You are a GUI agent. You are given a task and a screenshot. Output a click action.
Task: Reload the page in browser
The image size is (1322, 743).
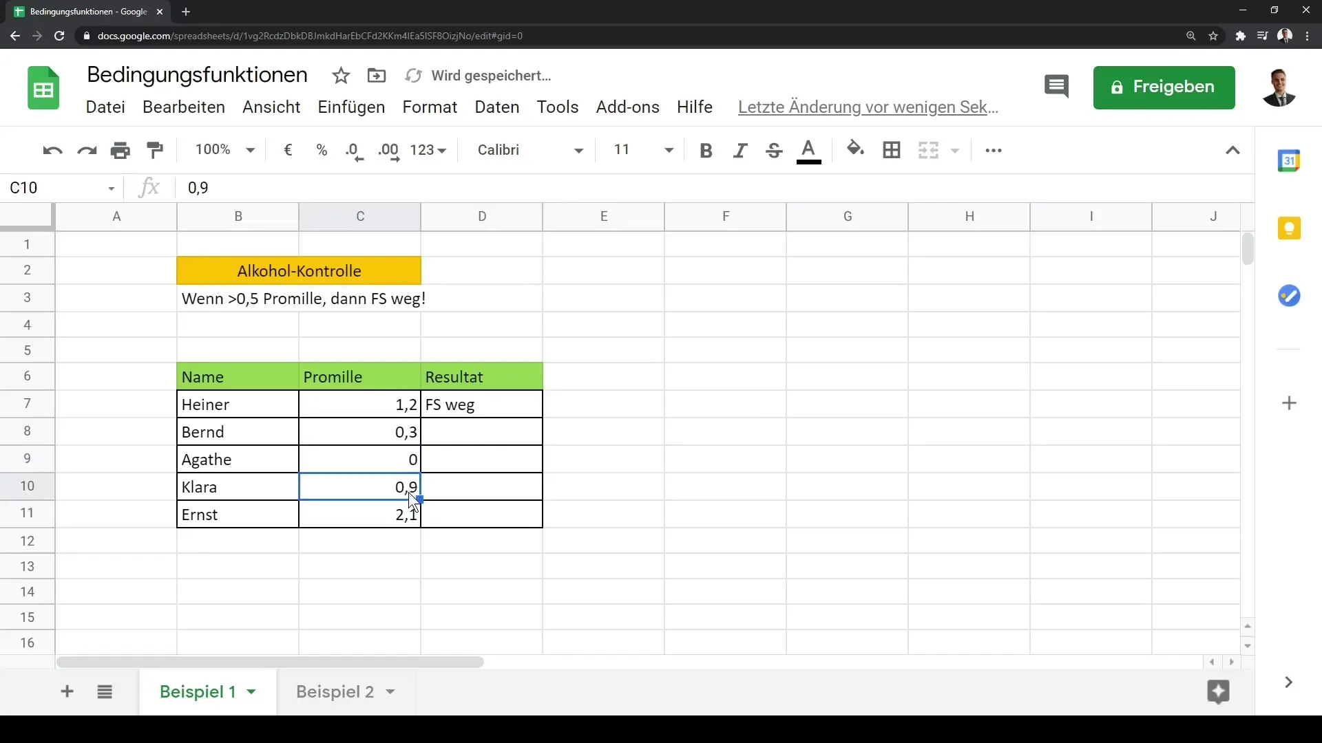click(59, 36)
